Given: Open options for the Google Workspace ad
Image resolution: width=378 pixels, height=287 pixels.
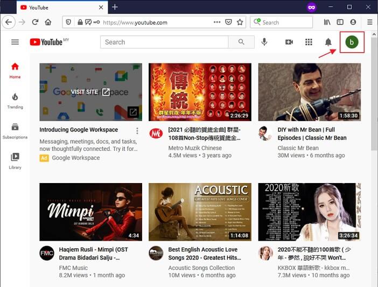Looking at the screenshot, I should pos(137,131).
